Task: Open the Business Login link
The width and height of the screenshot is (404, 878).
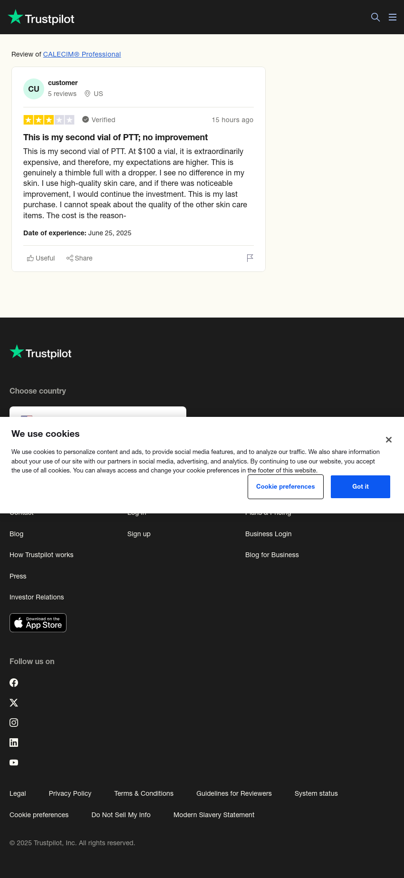Action: pyautogui.click(x=269, y=534)
